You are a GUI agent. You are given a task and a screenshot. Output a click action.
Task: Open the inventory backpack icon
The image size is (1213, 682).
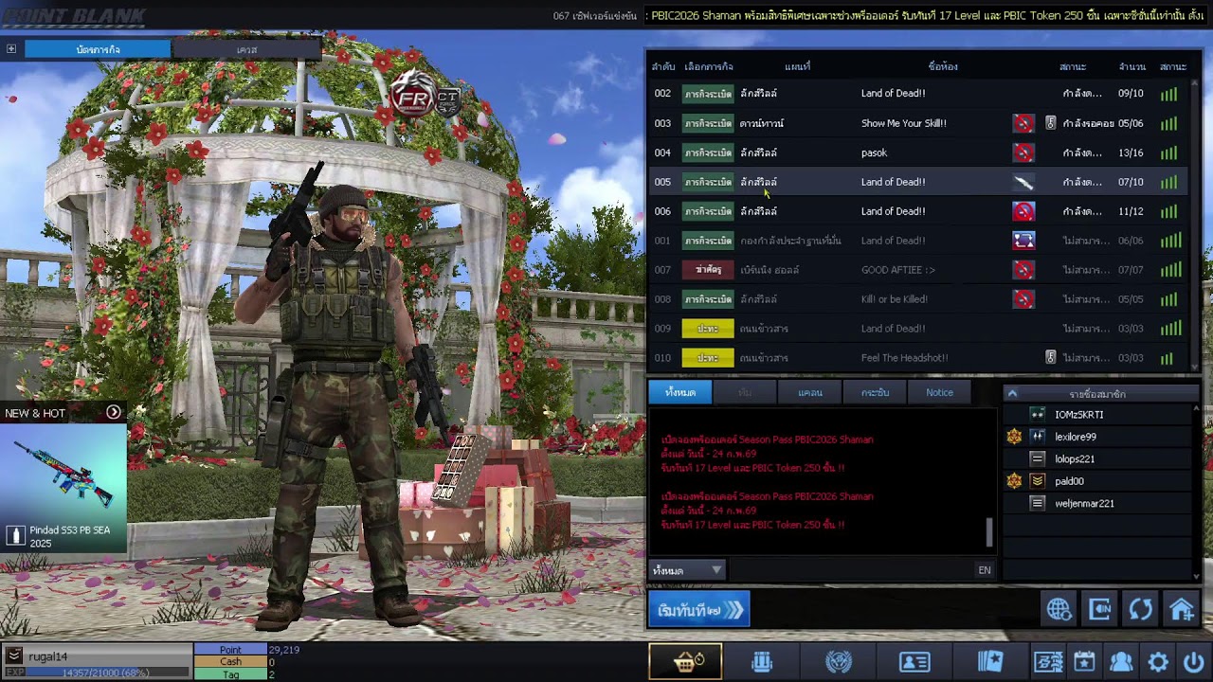tap(762, 662)
